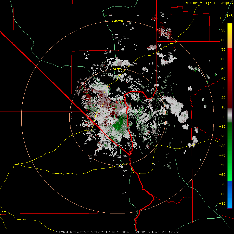Click the NEXR label above the color scale
The image size is (234, 234).
(x=229, y=16)
